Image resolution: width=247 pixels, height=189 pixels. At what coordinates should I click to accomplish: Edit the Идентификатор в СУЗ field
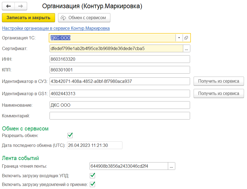(x=120, y=81)
